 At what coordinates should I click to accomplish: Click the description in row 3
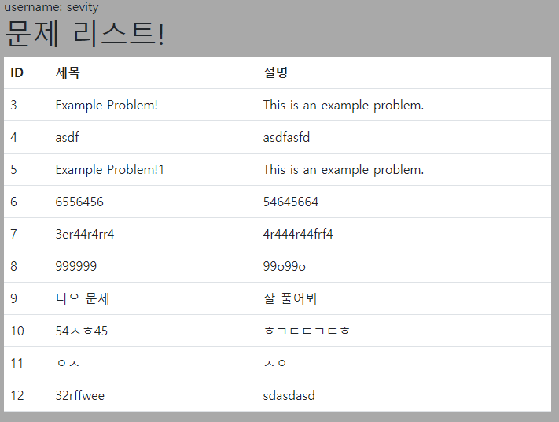(x=344, y=105)
